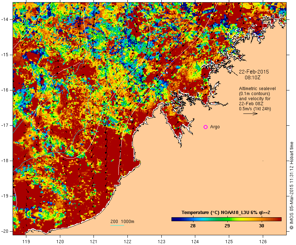Image resolution: width=296 pixels, height=245 pixels.
Task: Click the 121 longitude axis label
Action: [93, 242]
